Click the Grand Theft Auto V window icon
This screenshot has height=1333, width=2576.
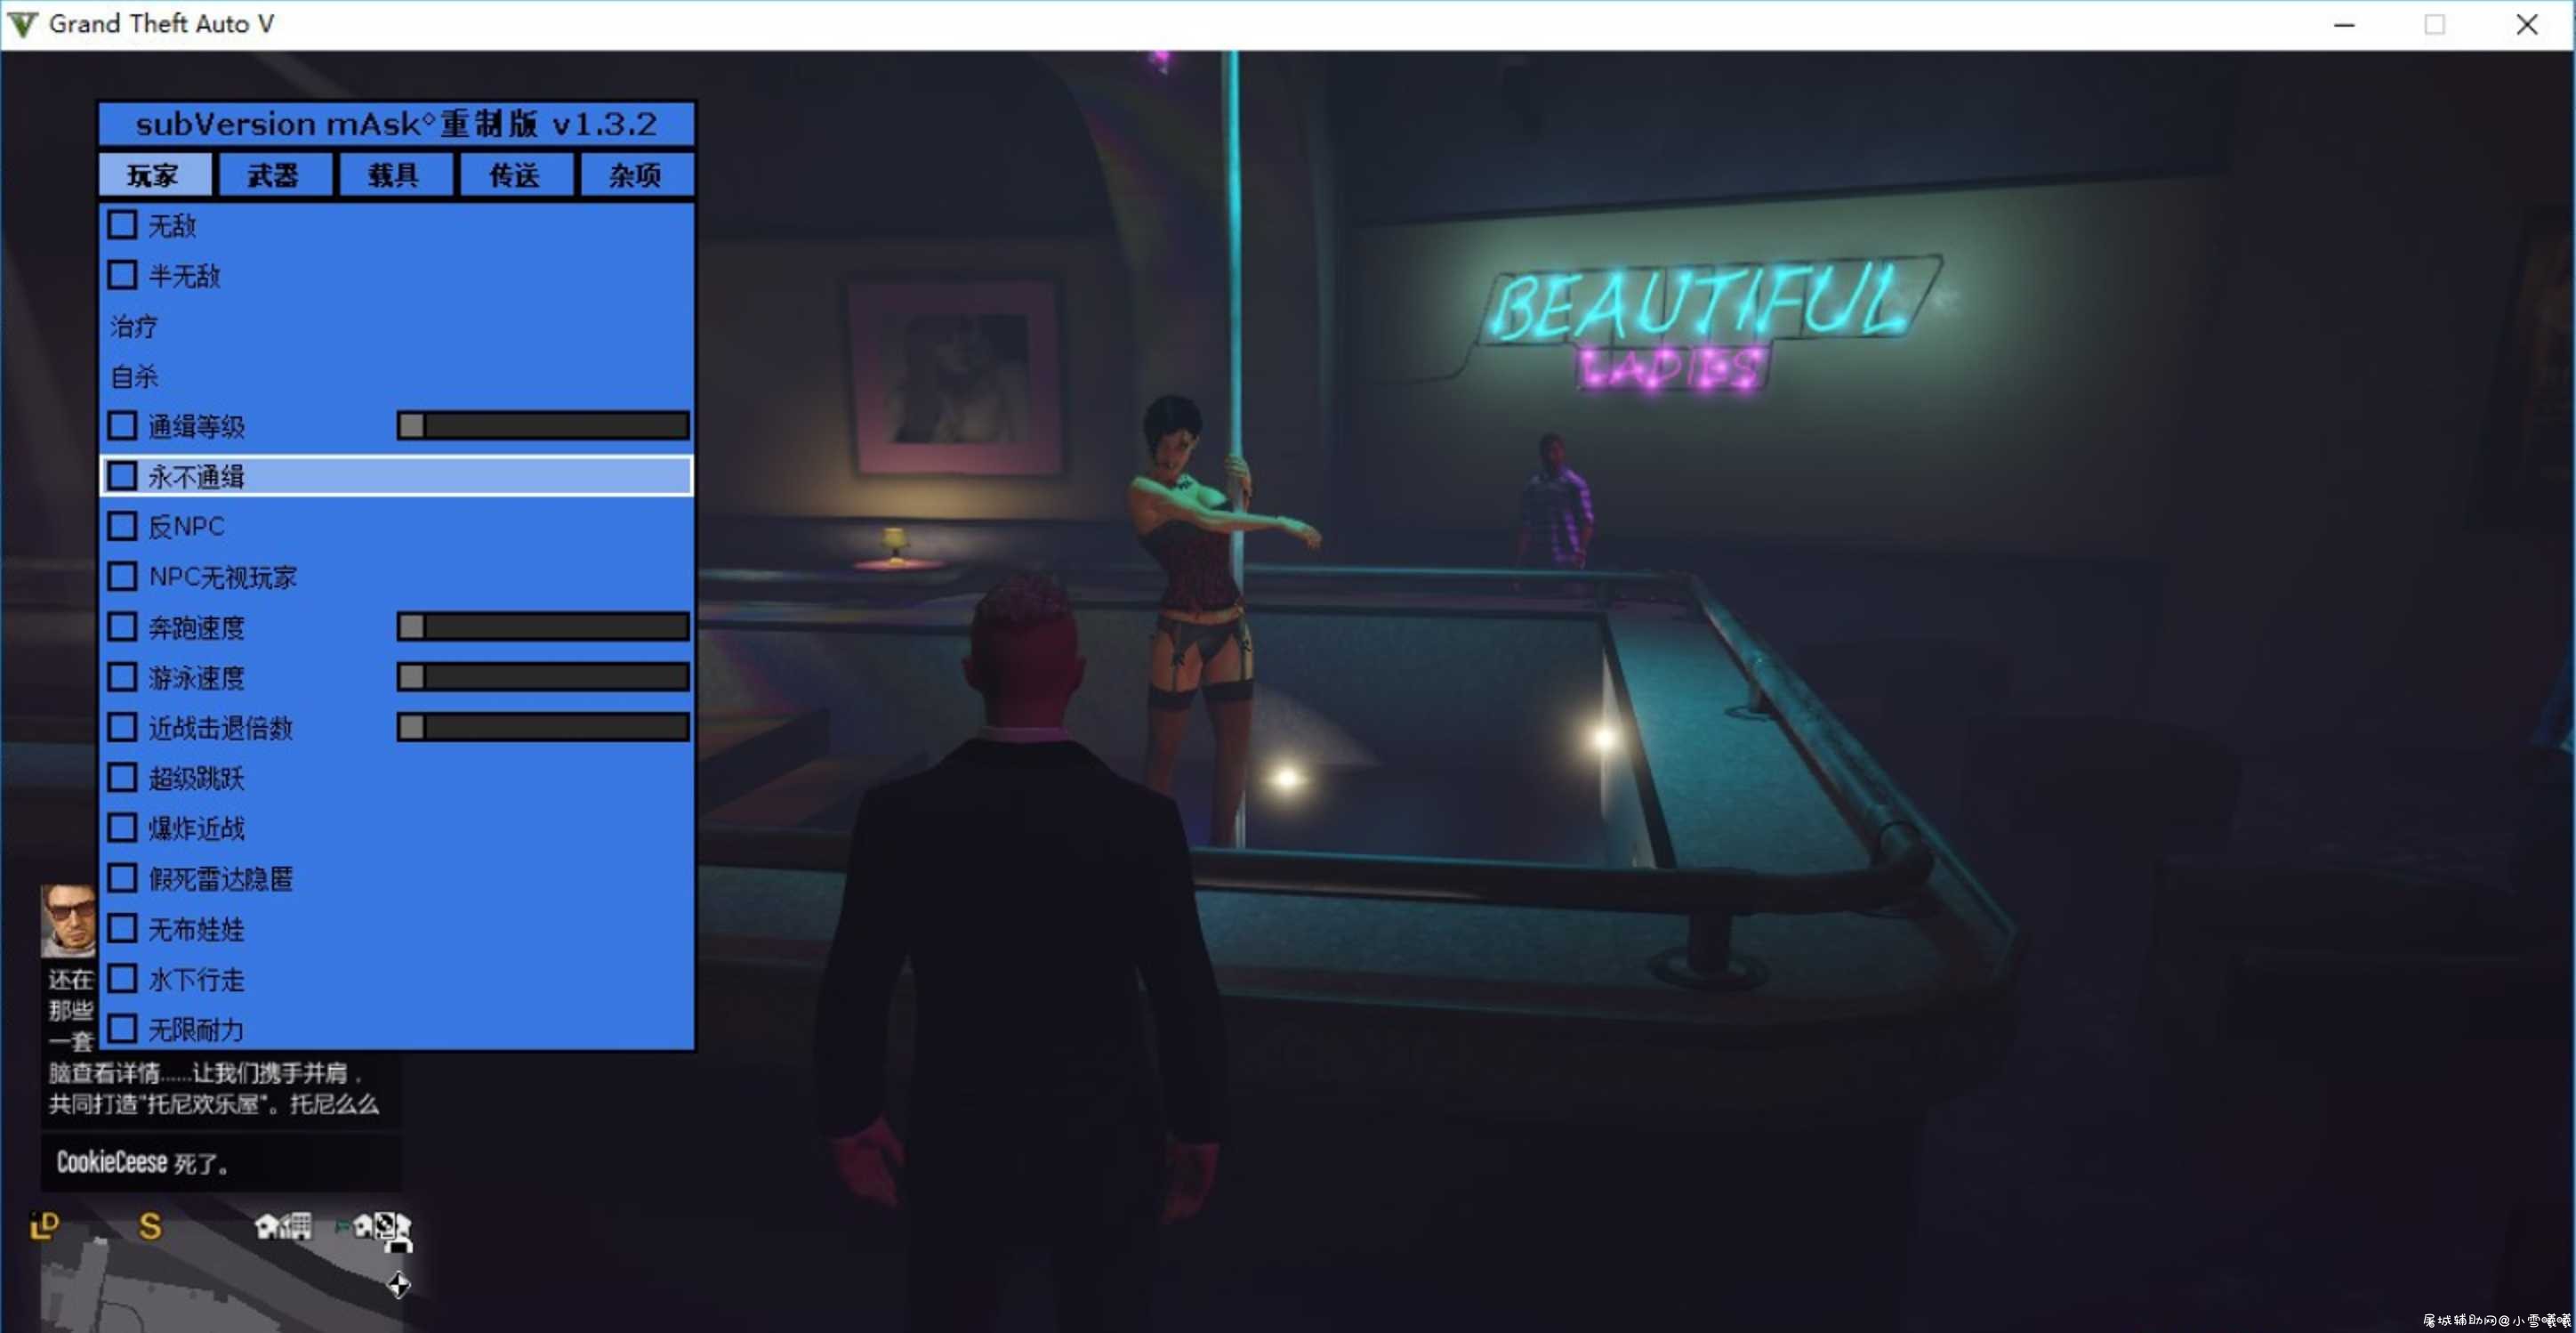[x=22, y=24]
